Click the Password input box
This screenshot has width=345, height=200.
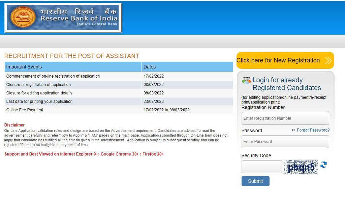click(x=285, y=141)
